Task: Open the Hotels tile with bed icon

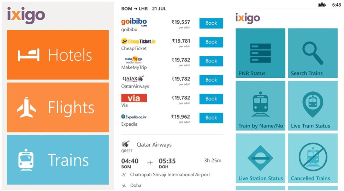Action: (58, 55)
